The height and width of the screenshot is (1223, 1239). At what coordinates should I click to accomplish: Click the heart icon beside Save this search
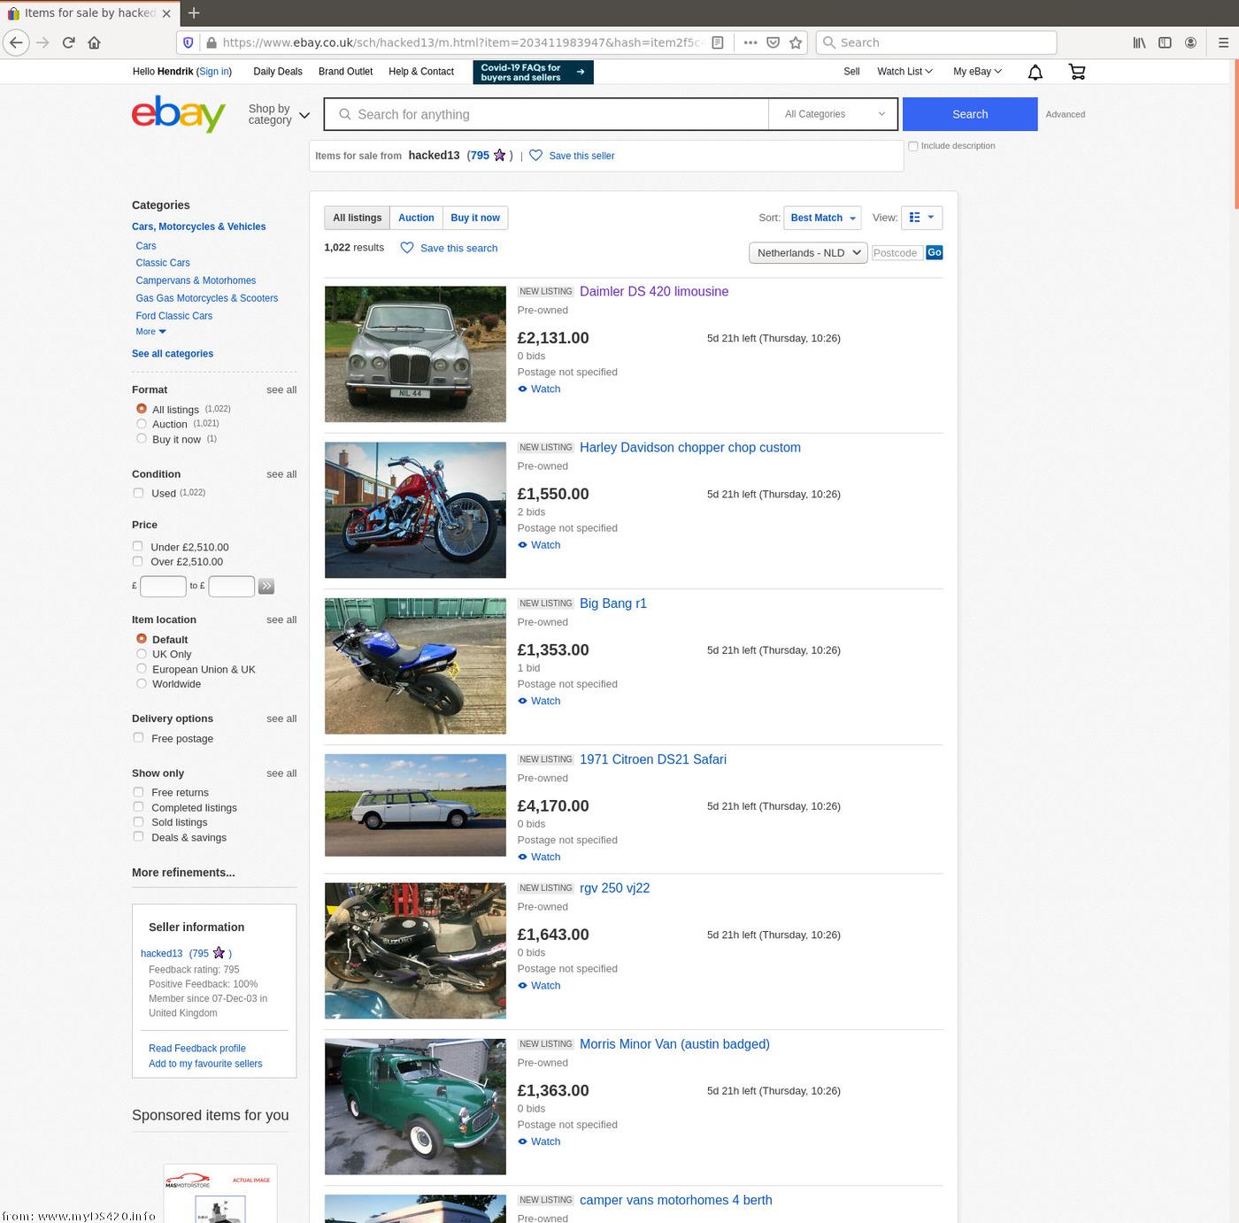tap(407, 248)
